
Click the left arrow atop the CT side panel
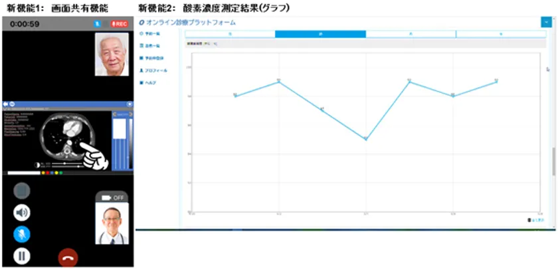[114, 114]
